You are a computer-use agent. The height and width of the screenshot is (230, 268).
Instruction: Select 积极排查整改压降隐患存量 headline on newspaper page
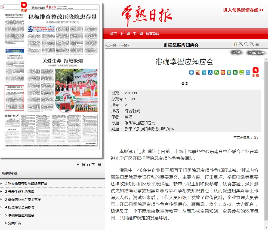(x=63, y=17)
